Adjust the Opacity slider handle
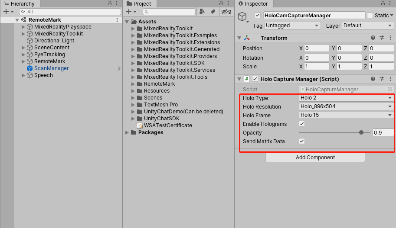 (x=361, y=132)
